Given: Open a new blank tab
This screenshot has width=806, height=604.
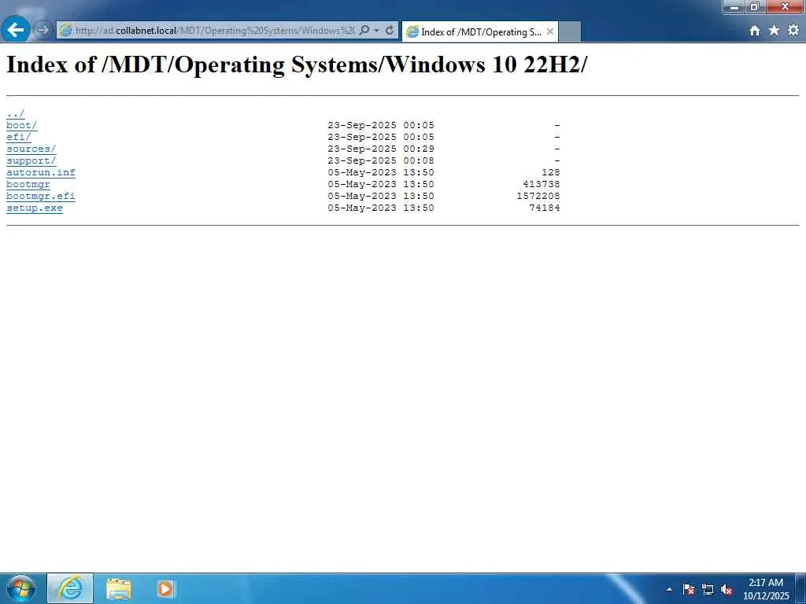Looking at the screenshot, I should (569, 31).
